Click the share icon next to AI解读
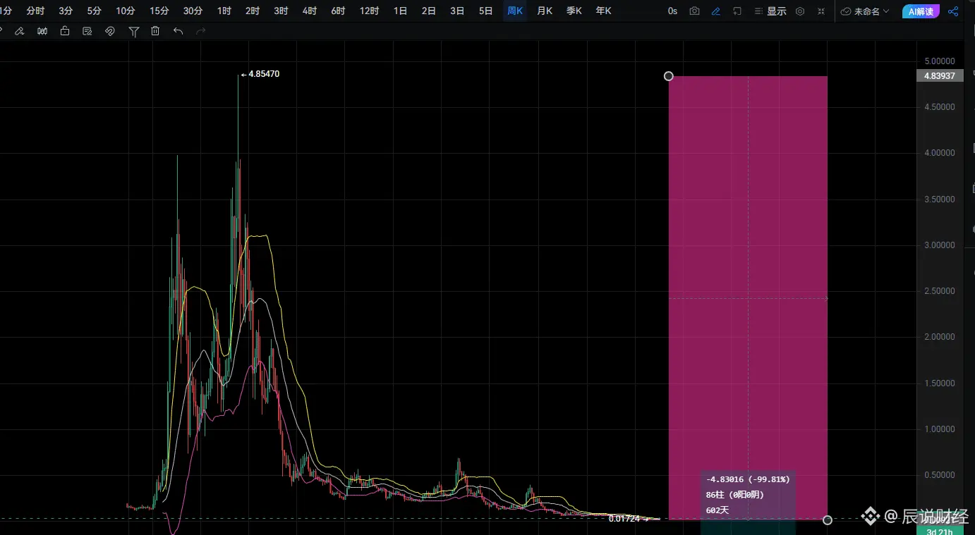975x535 pixels. [x=954, y=11]
